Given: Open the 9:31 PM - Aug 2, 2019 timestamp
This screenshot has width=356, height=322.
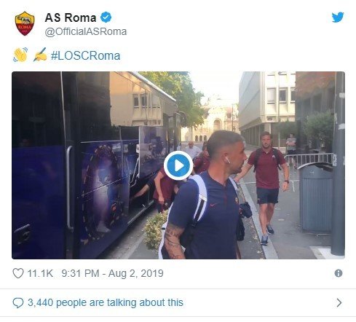Looking at the screenshot, I should 112,273.
